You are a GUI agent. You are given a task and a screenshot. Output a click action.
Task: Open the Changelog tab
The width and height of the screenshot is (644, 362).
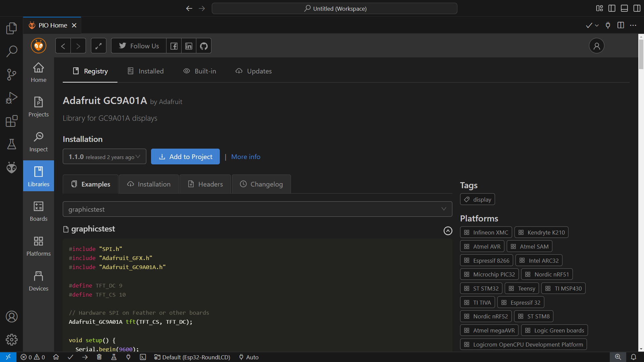(261, 184)
